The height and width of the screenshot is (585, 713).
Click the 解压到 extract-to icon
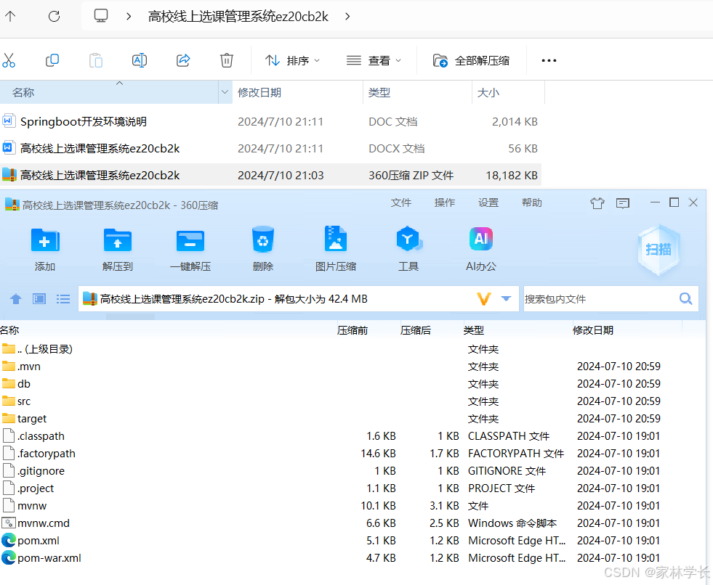(117, 250)
